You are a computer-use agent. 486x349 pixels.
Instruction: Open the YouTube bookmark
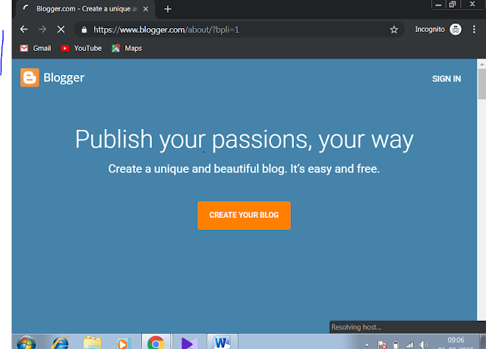click(81, 49)
